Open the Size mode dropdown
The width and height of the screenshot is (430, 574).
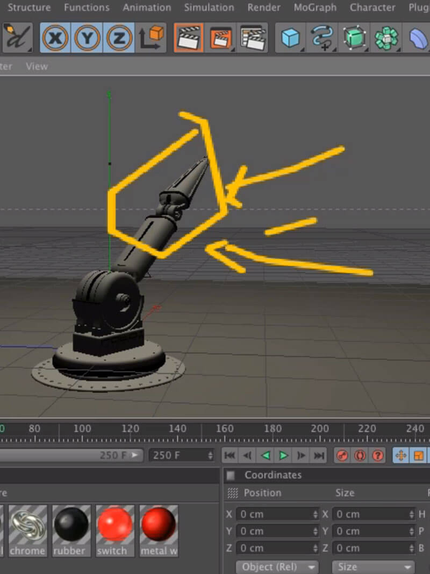[x=374, y=567]
